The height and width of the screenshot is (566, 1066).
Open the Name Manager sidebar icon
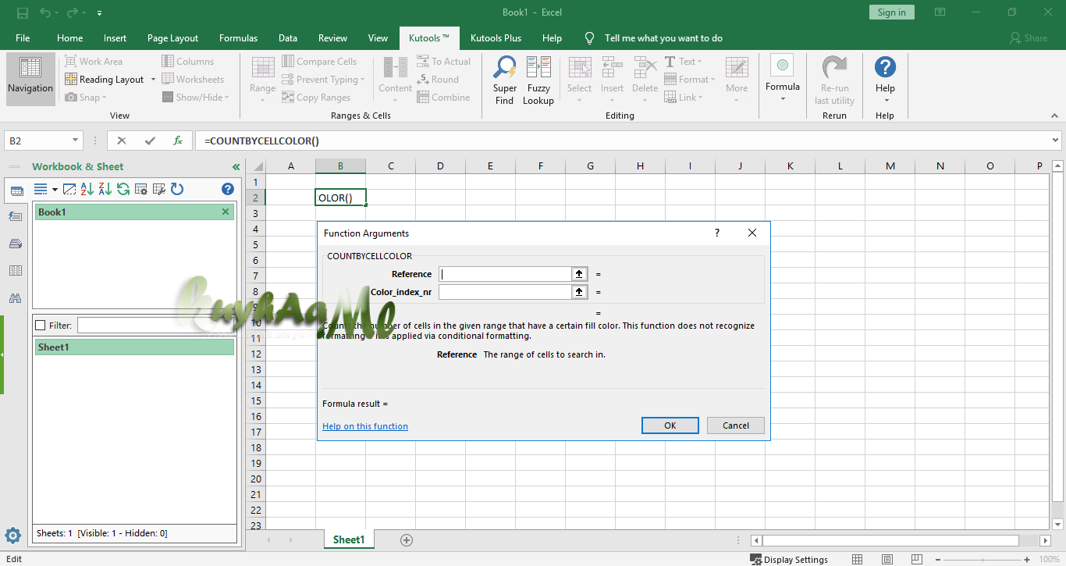(15, 244)
